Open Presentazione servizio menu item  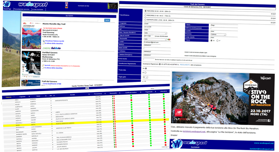pos(21,9)
